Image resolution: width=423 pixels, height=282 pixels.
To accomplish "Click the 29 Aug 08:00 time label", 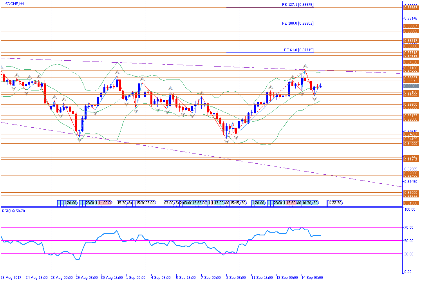I will [87, 277].
